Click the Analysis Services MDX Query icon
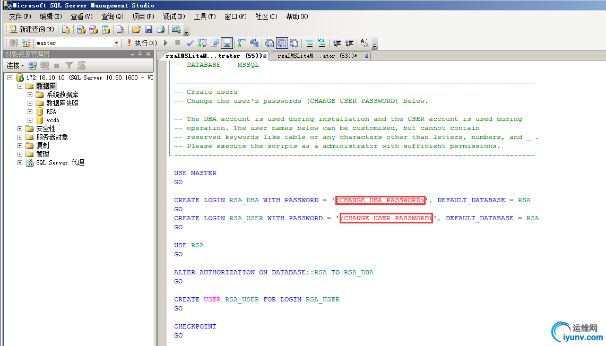This screenshot has width=606, height=346. 81,29
